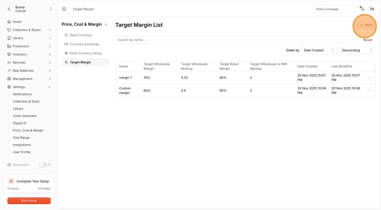
Task: Expand the Inventory menu chevron
Action: pos(50,54)
